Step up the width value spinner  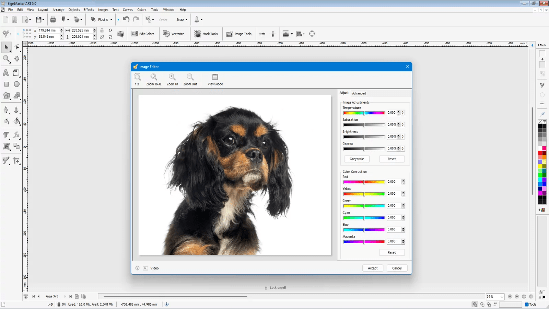pyautogui.click(x=95, y=30)
